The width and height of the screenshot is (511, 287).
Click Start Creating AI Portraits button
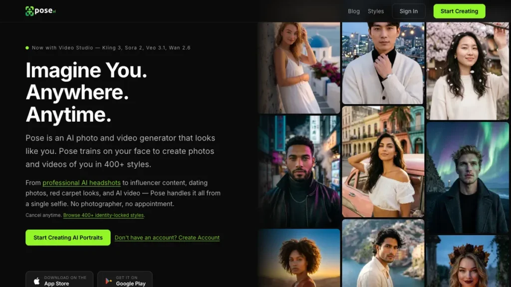(x=68, y=238)
